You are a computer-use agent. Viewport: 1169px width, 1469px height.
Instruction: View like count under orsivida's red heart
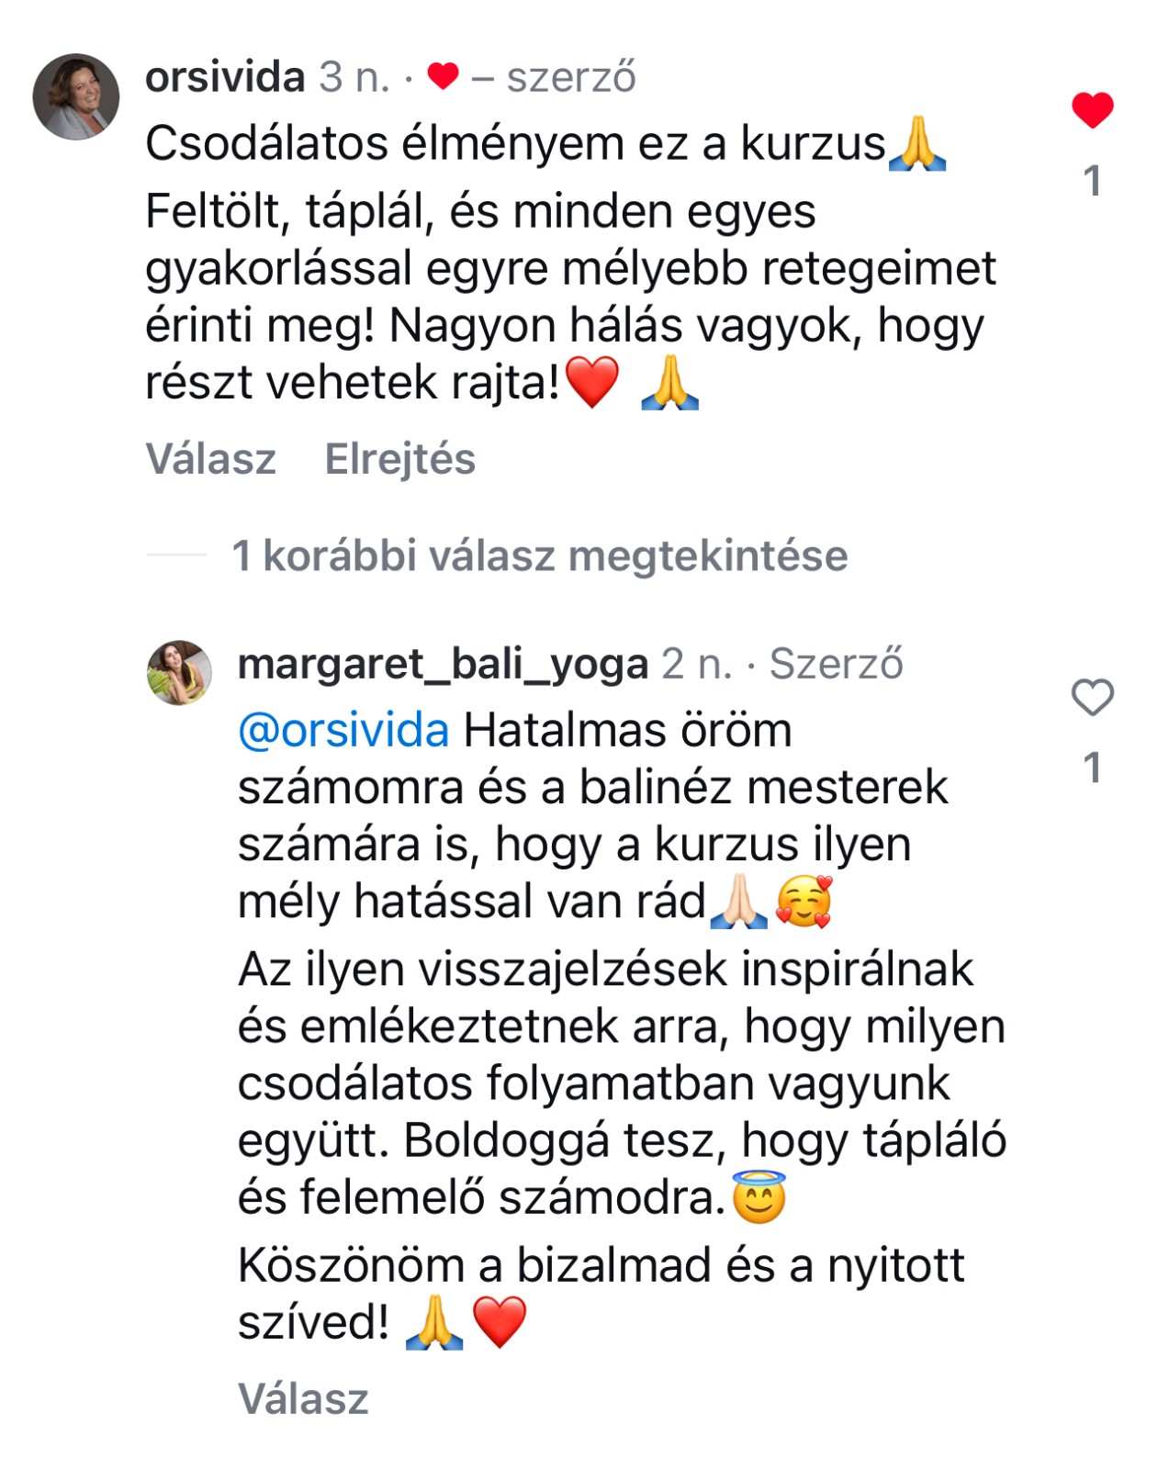pos(1092,181)
